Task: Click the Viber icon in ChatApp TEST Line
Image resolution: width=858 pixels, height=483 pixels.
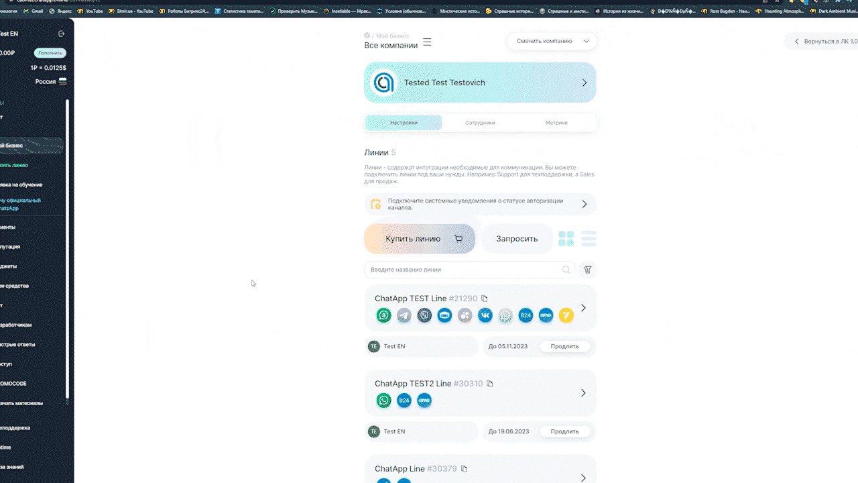Action: coord(424,315)
